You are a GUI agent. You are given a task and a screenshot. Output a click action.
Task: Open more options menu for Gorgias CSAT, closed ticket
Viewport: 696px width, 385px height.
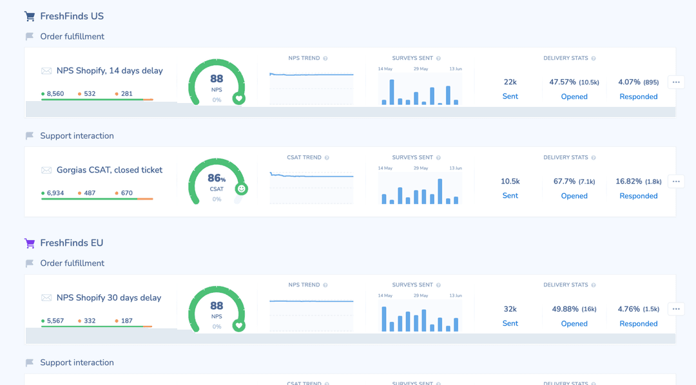pos(676,182)
